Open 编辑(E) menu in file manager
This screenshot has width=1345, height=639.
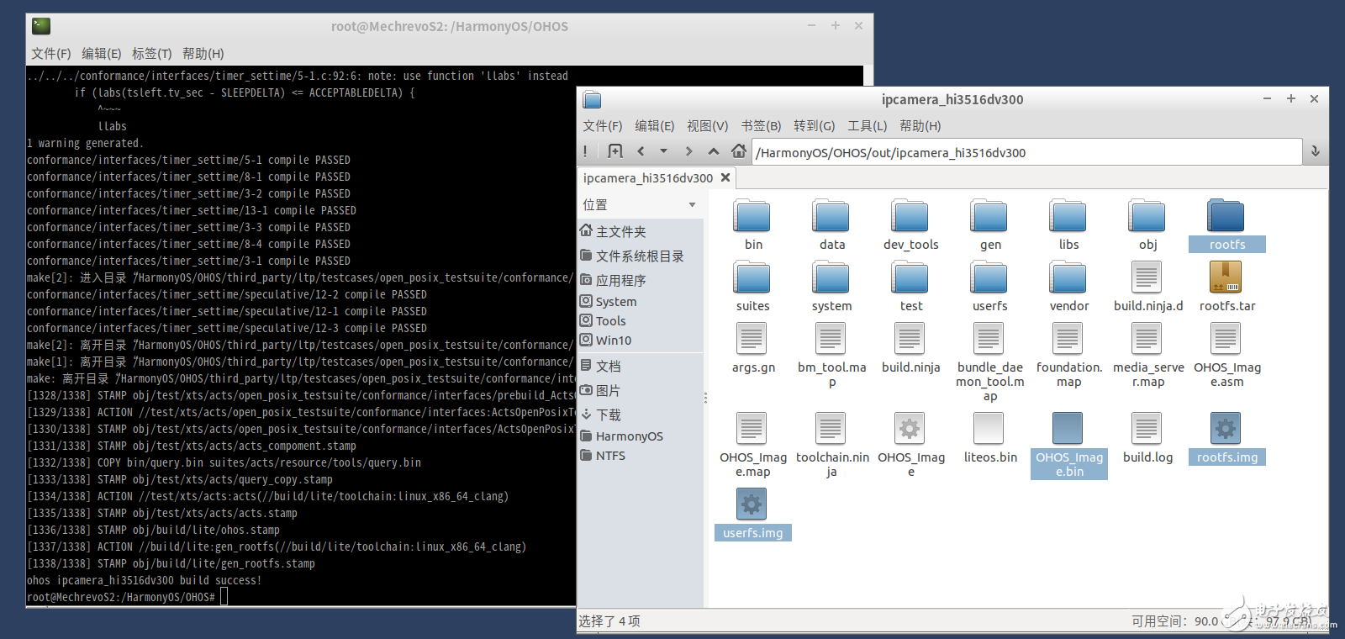pyautogui.click(x=655, y=126)
